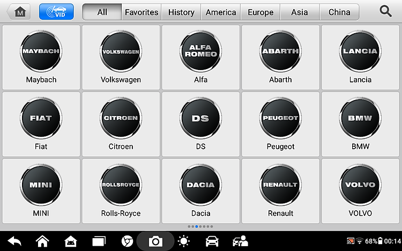
Task: Show recent apps overview
Action: [x=99, y=241]
